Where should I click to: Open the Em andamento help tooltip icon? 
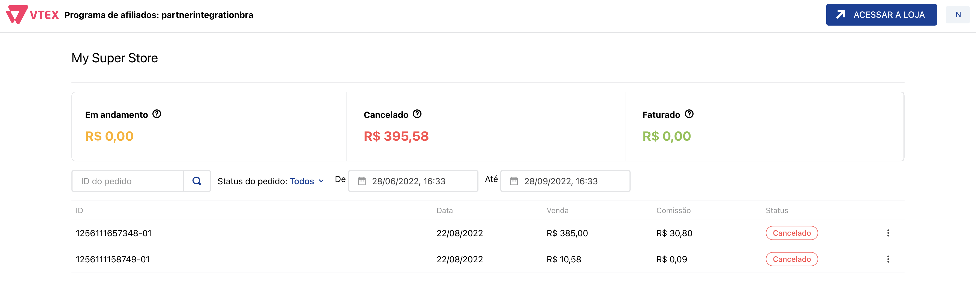click(x=157, y=114)
